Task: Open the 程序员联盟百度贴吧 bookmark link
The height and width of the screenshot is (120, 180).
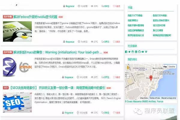Action: (162, 35)
